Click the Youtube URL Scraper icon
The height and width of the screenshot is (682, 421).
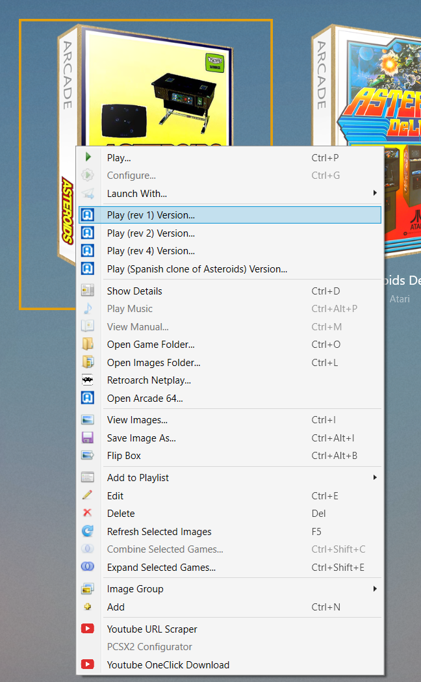click(88, 629)
